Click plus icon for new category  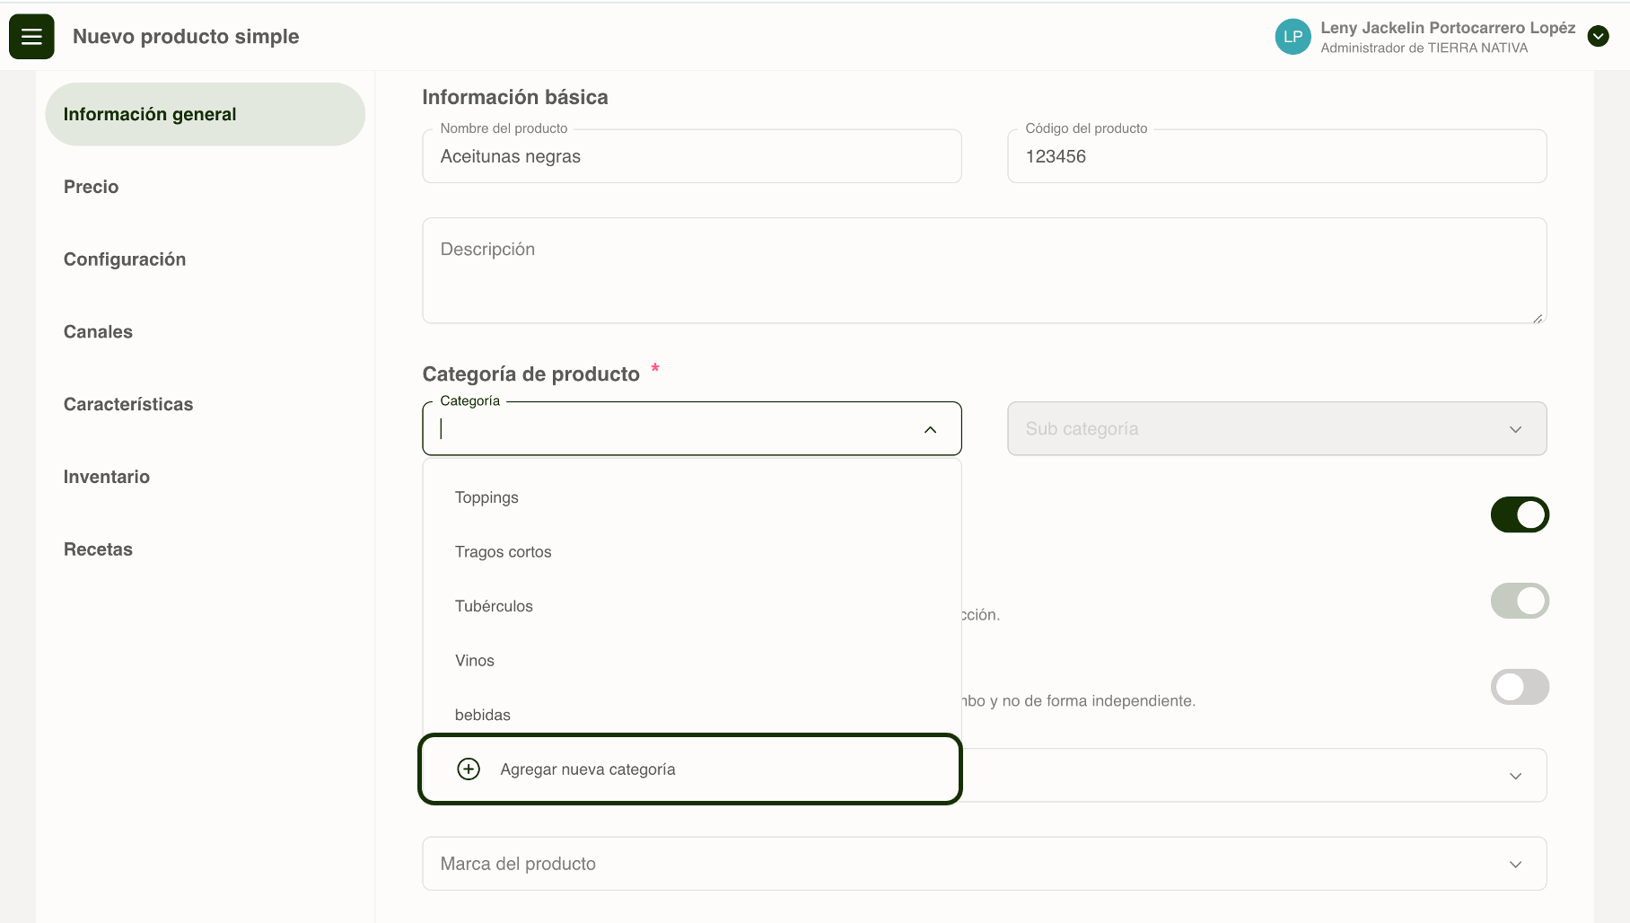pos(469,769)
